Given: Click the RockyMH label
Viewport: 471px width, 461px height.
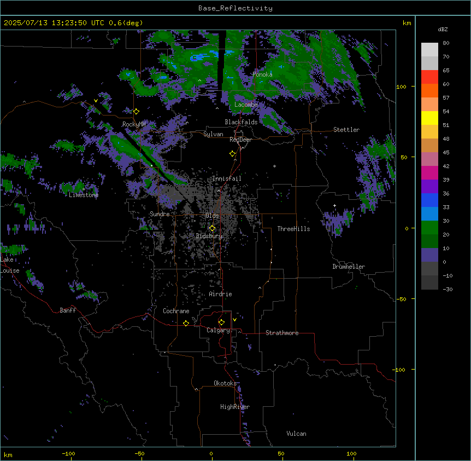Looking at the screenshot, I should pos(134,124).
